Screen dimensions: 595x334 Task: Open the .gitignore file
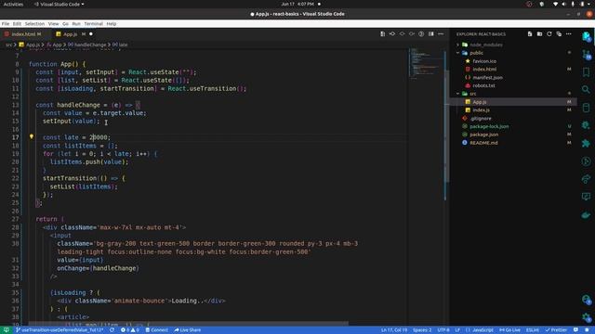(x=481, y=118)
